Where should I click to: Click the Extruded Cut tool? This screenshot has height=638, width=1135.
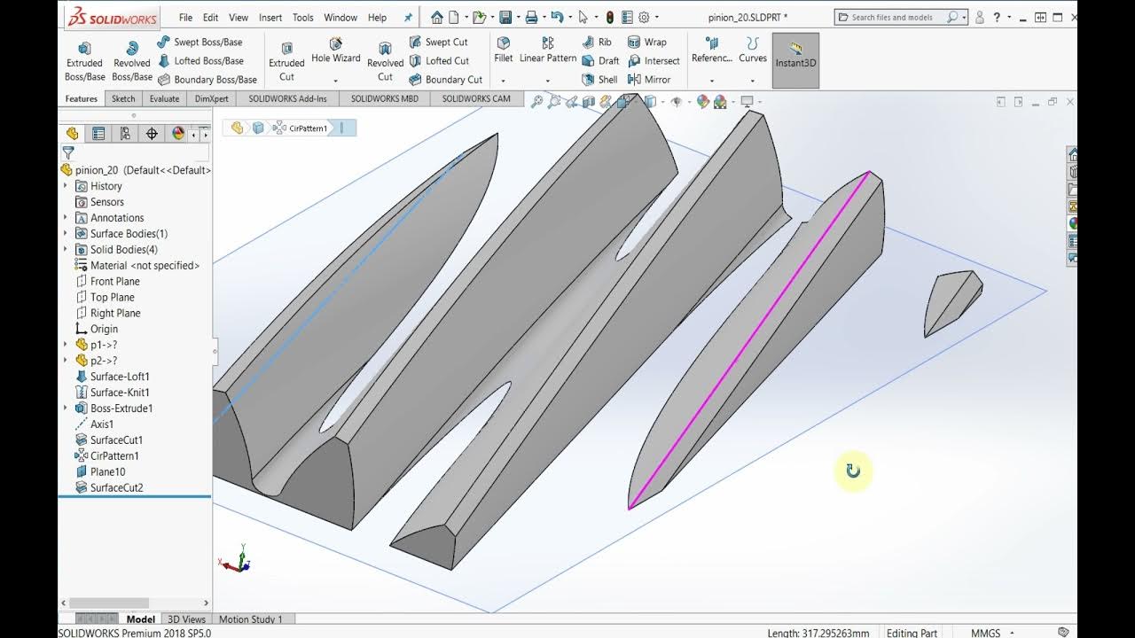tap(286, 61)
